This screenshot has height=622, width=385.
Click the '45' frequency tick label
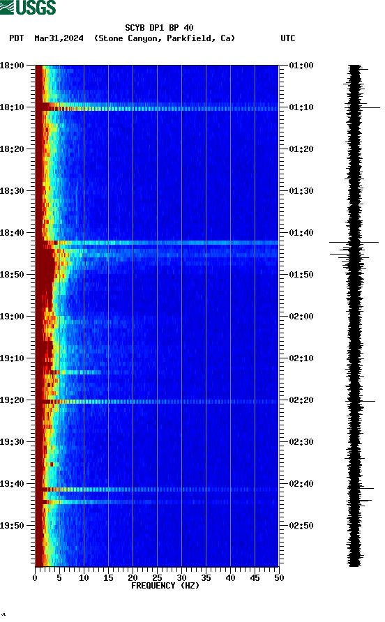click(255, 578)
